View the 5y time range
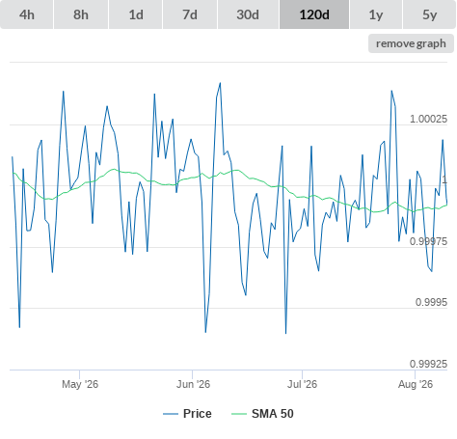This screenshot has width=457, height=439. click(x=430, y=14)
